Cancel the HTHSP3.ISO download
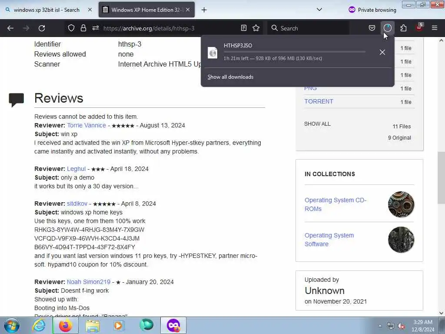 coord(382,52)
